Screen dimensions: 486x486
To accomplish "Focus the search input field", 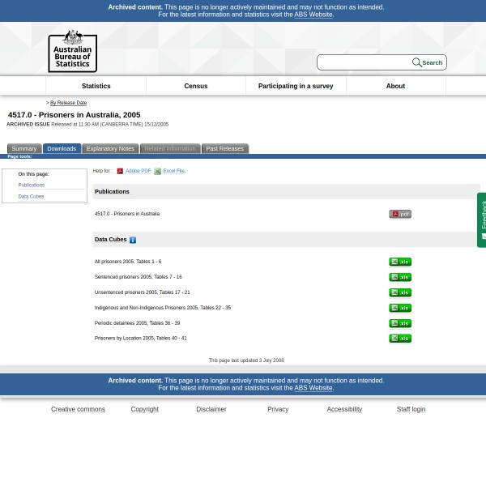I will coord(364,62).
